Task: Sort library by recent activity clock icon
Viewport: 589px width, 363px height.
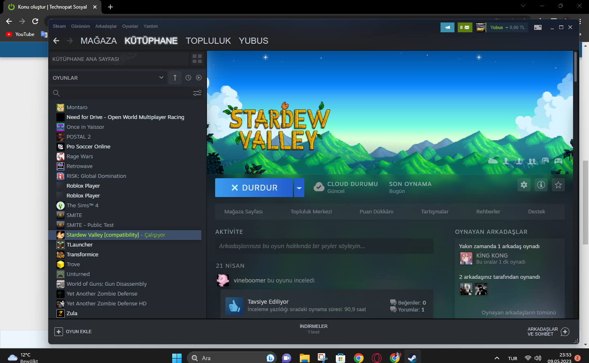Action: click(188, 78)
